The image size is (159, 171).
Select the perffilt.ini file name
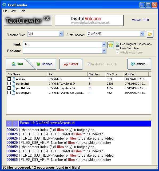tap(23, 88)
